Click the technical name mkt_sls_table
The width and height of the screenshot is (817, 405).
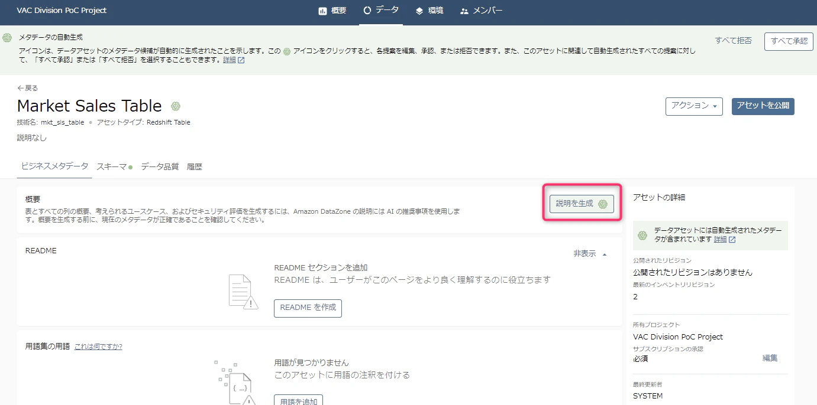click(62, 122)
